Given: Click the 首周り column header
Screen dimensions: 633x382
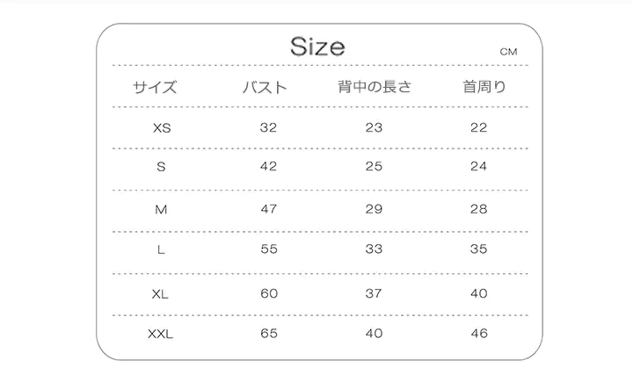Looking at the screenshot, I should pos(484,87).
